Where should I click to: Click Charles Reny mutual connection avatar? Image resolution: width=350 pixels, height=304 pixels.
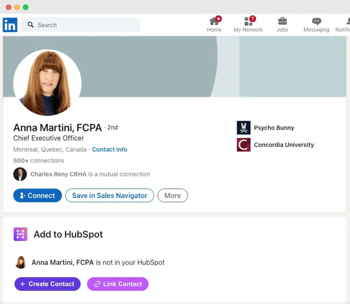(x=20, y=174)
